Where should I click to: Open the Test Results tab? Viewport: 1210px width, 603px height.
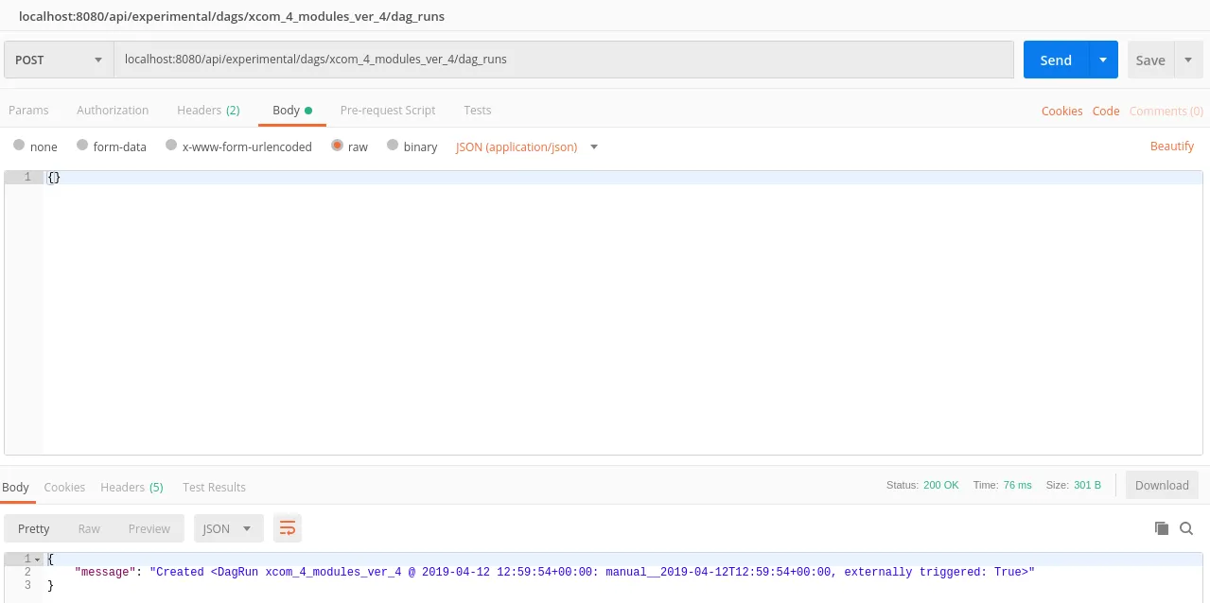pos(214,487)
